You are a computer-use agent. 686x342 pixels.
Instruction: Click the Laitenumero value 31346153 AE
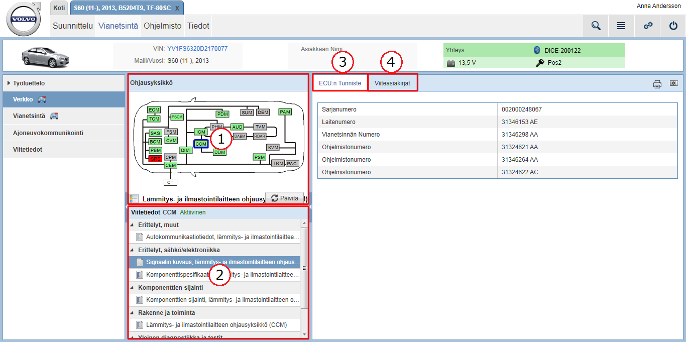click(x=520, y=122)
